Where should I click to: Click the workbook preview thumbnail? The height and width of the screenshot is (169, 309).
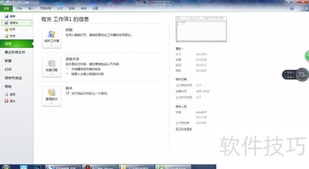tap(201, 29)
